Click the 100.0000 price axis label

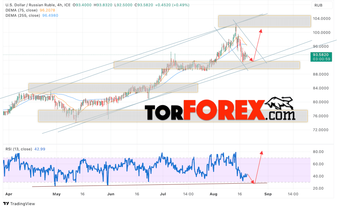322,32
